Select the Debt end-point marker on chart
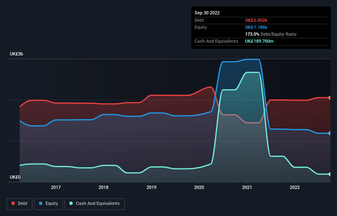Viewport: 337px width, 216px height. tap(330, 98)
